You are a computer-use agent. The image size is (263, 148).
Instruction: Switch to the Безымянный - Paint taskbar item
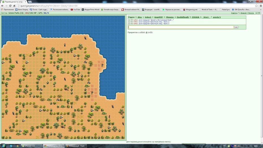(75, 146)
